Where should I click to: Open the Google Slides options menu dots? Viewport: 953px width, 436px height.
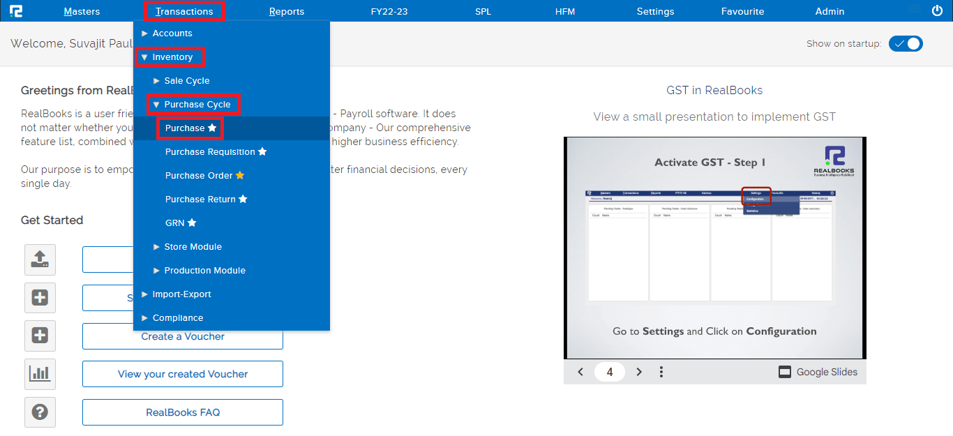[x=661, y=372]
